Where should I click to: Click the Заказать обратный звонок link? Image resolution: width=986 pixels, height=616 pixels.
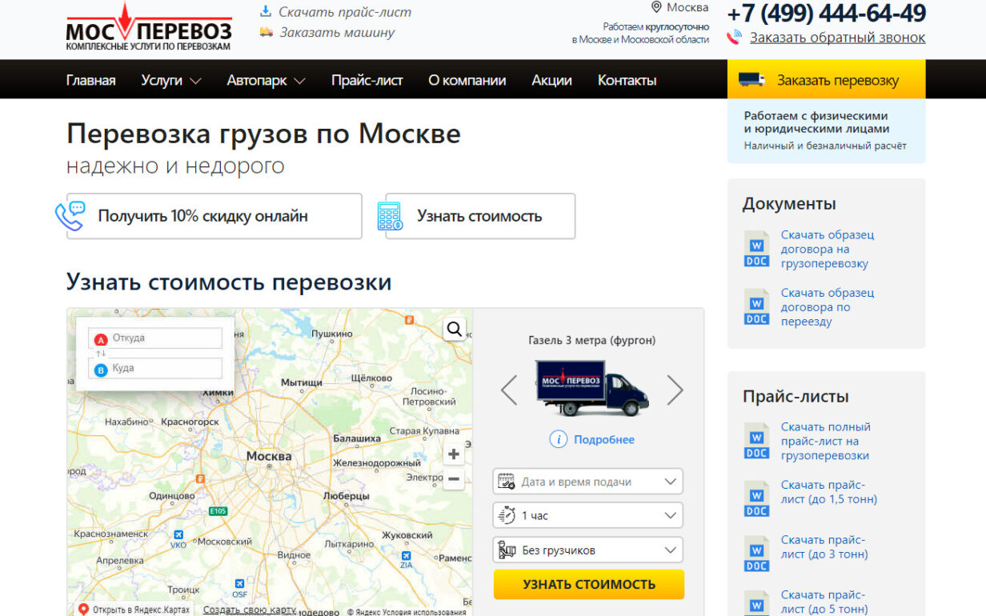pos(837,38)
